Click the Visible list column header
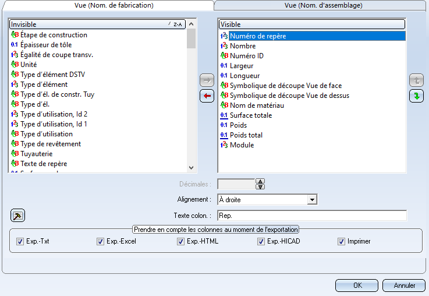This screenshot has height=296, width=429. (312, 24)
